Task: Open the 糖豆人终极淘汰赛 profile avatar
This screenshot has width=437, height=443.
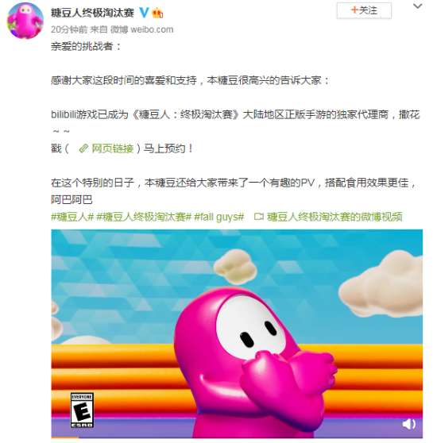Action: point(25,21)
